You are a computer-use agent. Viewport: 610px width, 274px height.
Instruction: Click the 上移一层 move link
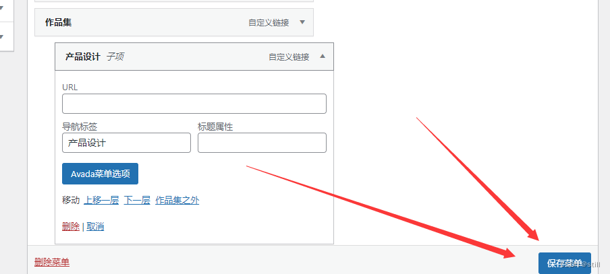(101, 201)
